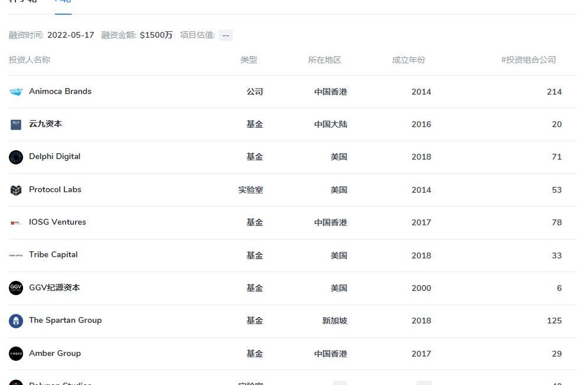Click the funding amount $1500万
Image resolution: width=577 pixels, height=385 pixels.
click(x=156, y=35)
